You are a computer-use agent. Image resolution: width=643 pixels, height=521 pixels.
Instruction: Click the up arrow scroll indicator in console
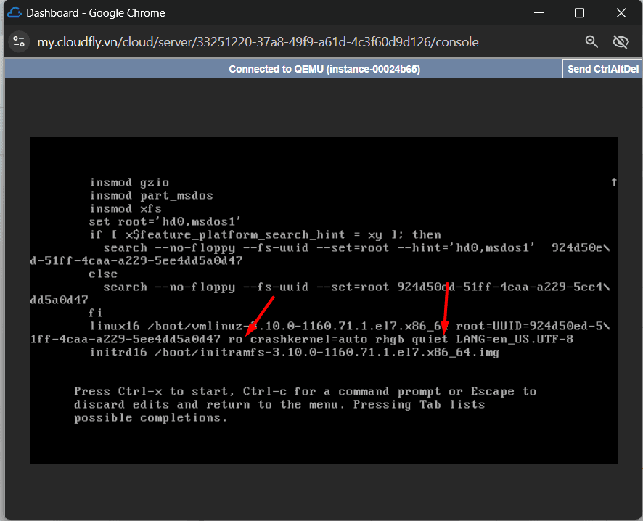coord(613,182)
